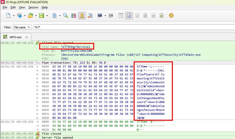Image resolution: width=235 pixels, height=139 pixels.
Task: Open the Edit menu
Action: (13, 7)
